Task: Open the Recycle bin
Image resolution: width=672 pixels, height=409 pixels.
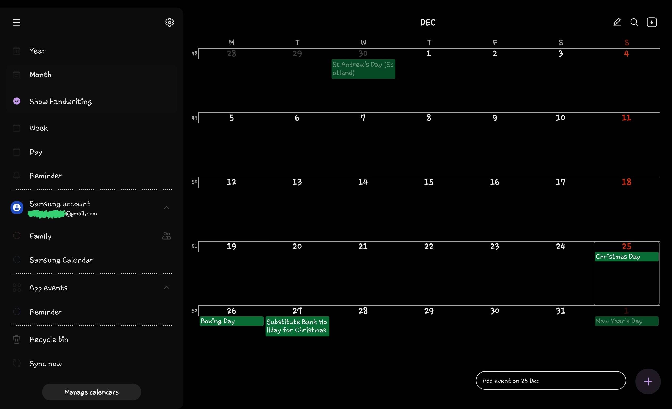Action: click(49, 339)
